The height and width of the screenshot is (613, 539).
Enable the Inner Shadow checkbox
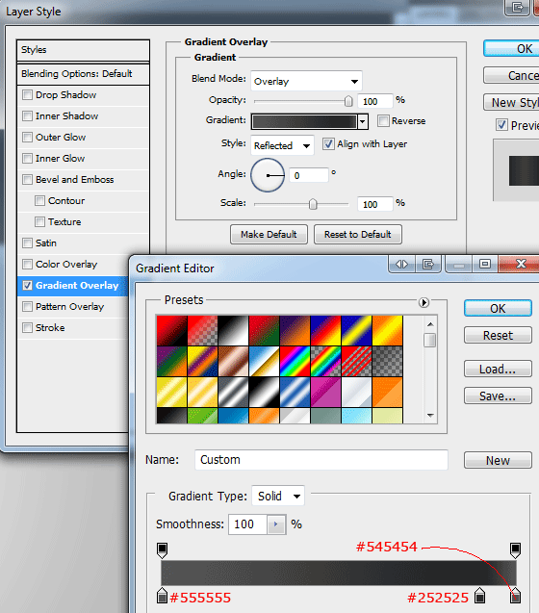[x=27, y=116]
